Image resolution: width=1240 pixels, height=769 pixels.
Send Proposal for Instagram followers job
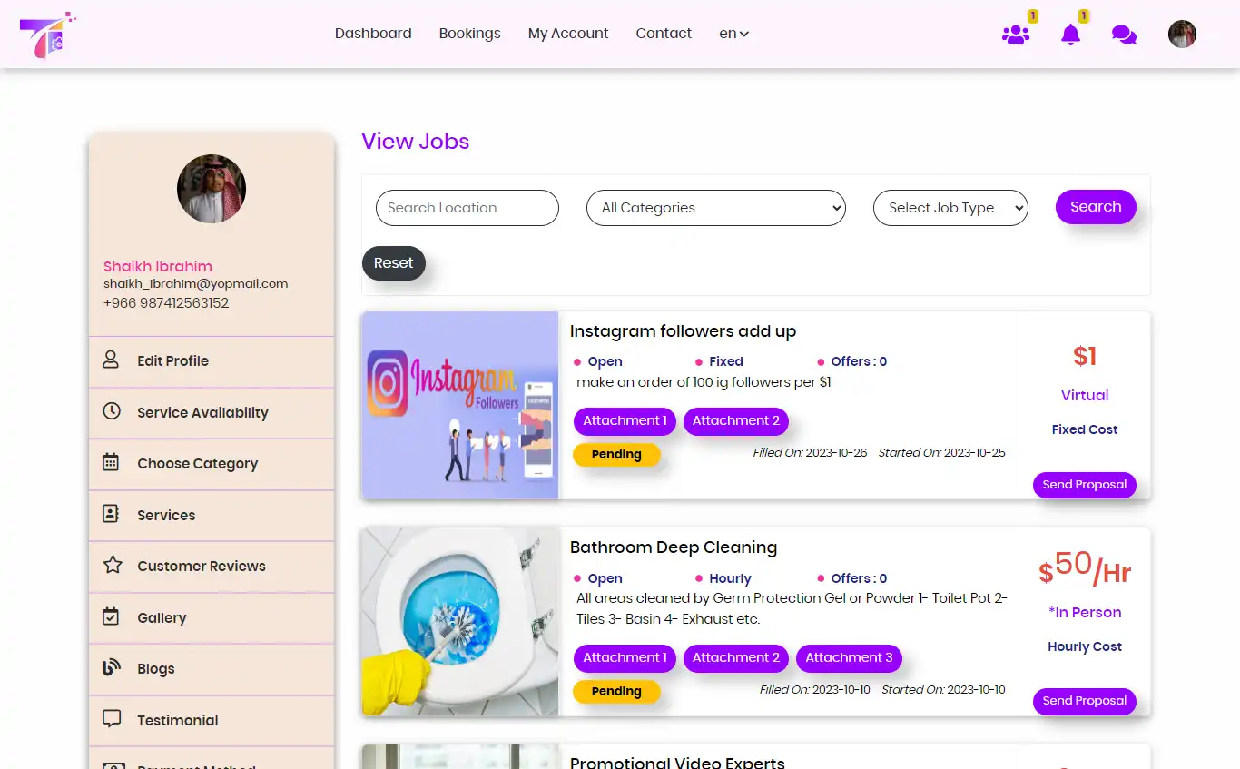point(1084,485)
